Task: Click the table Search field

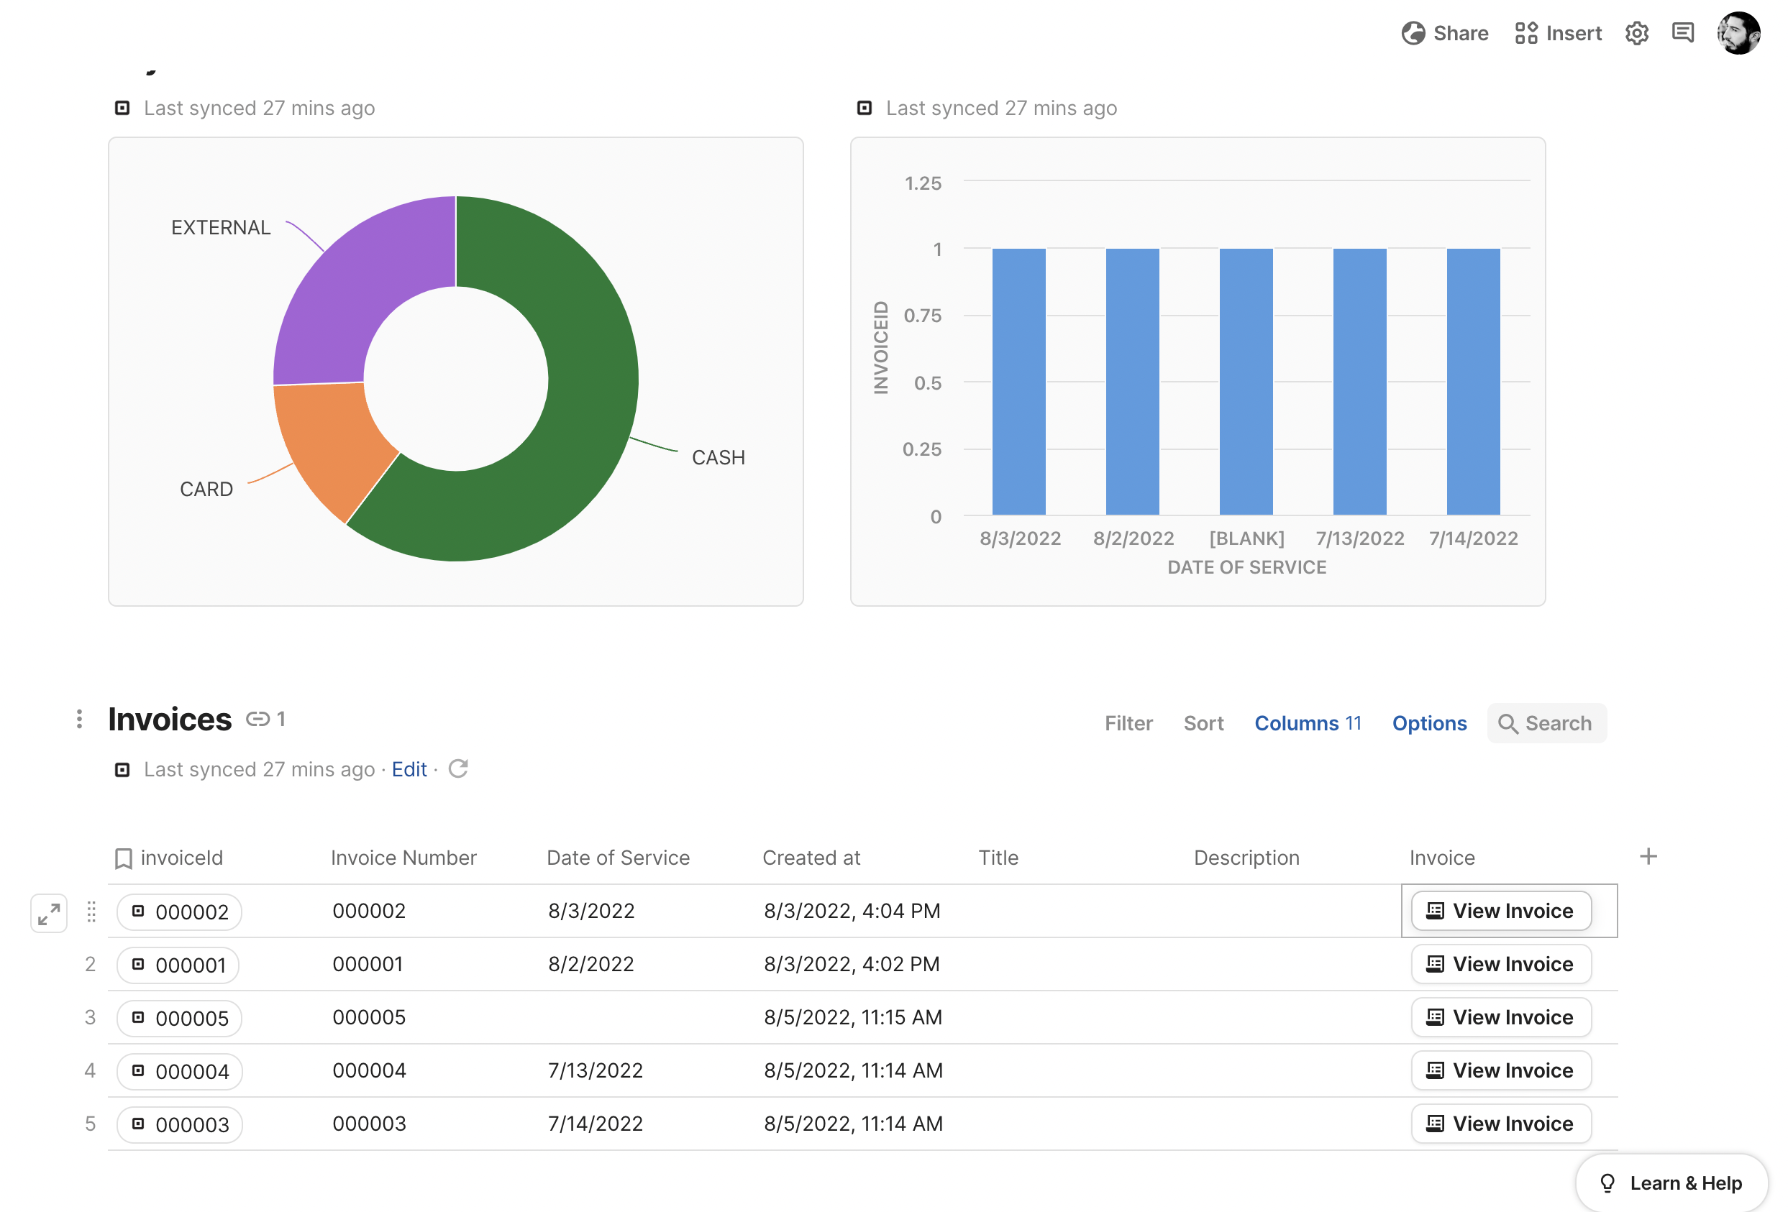Action: click(1546, 723)
